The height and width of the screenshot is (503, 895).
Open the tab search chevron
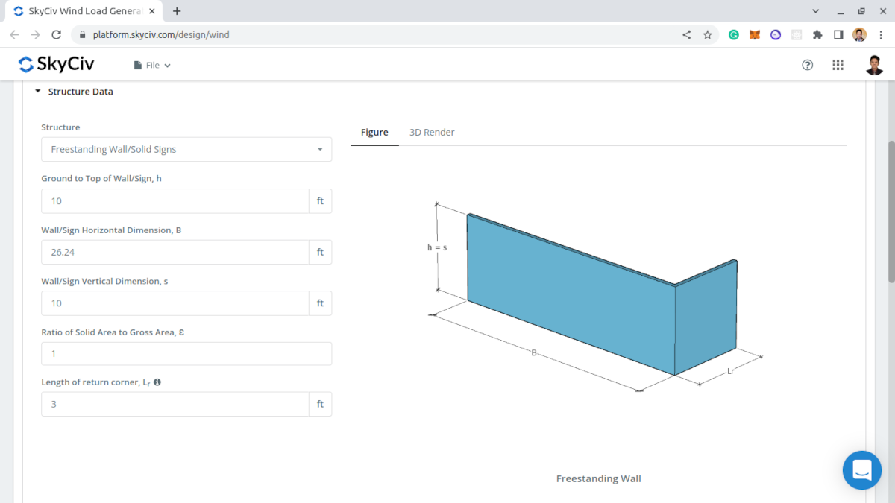[814, 11]
